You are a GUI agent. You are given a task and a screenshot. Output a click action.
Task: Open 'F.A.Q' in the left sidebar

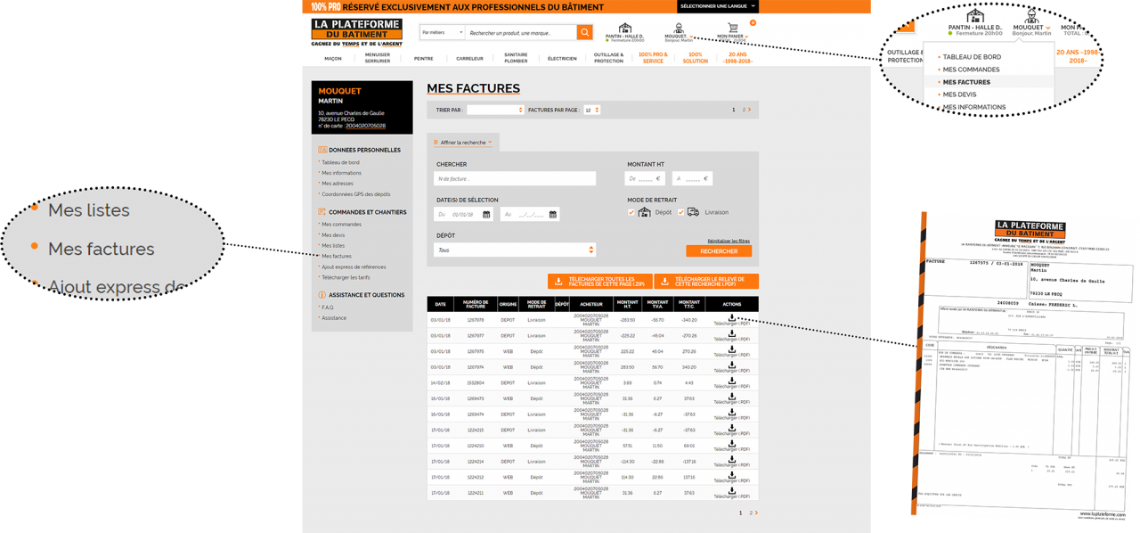(328, 307)
